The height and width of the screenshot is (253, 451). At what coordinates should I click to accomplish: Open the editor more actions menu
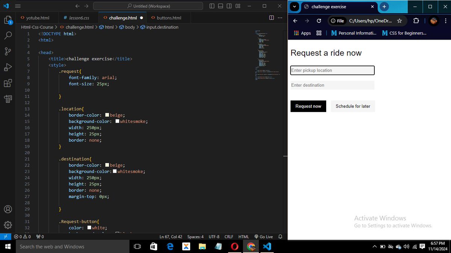pos(280,18)
